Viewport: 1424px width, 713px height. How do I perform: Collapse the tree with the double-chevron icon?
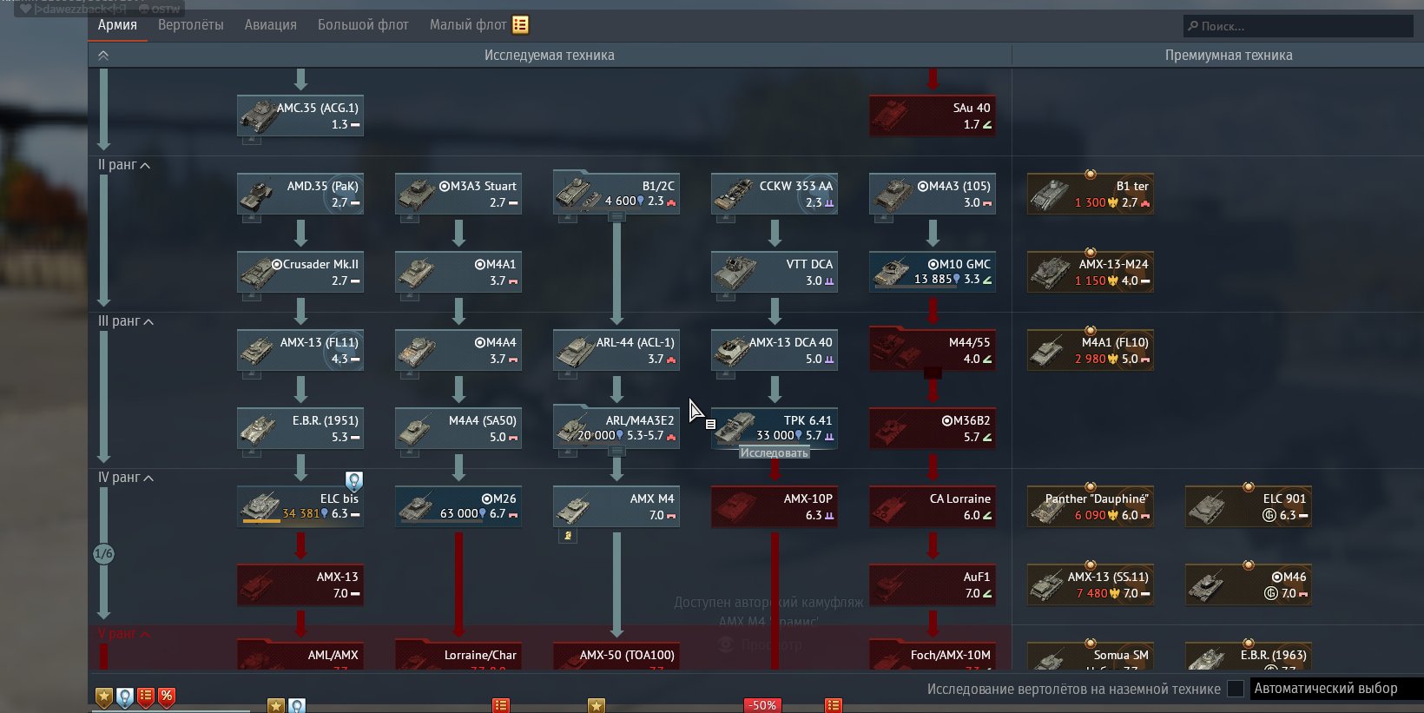(103, 56)
